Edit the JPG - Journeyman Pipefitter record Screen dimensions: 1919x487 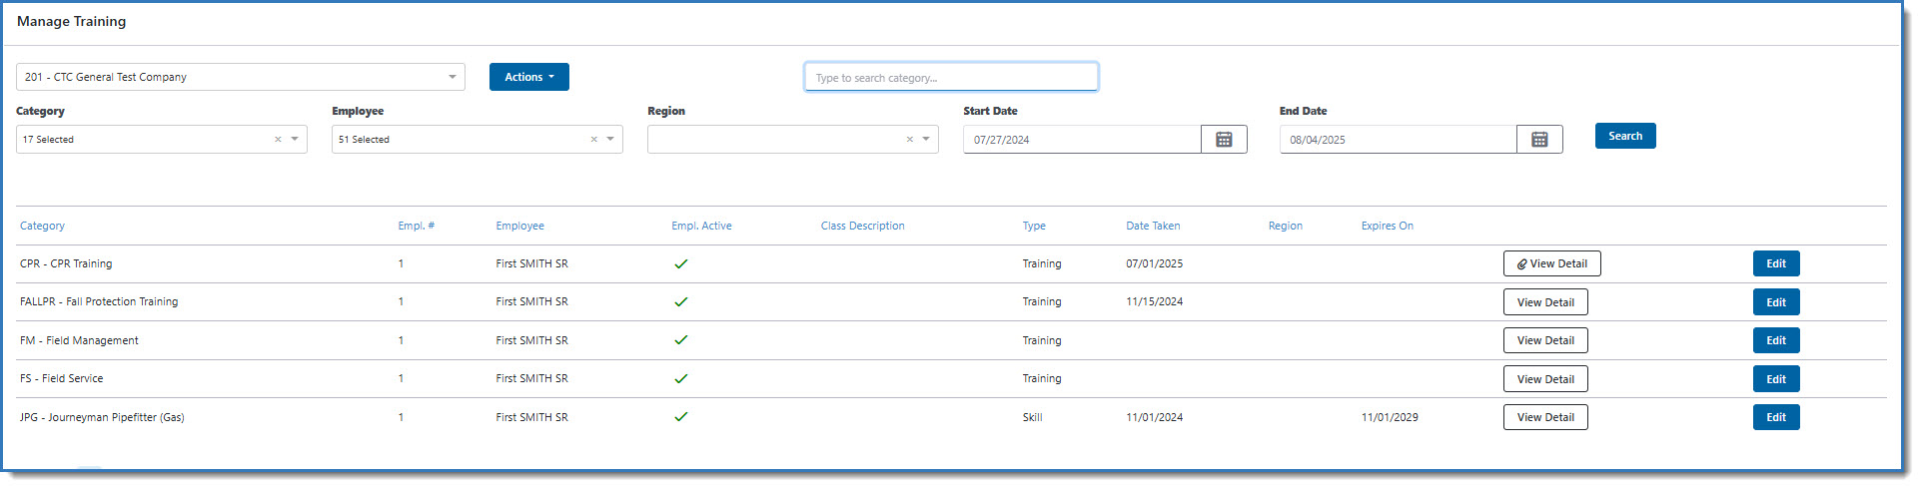[x=1776, y=417]
